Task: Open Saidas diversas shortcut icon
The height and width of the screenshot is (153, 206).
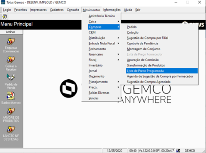Action: 11,96
